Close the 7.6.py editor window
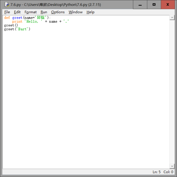Screen dimensions: 177x177 (x=168, y=5)
